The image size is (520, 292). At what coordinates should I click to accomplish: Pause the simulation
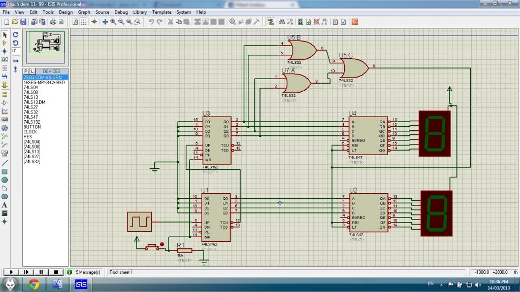41,272
